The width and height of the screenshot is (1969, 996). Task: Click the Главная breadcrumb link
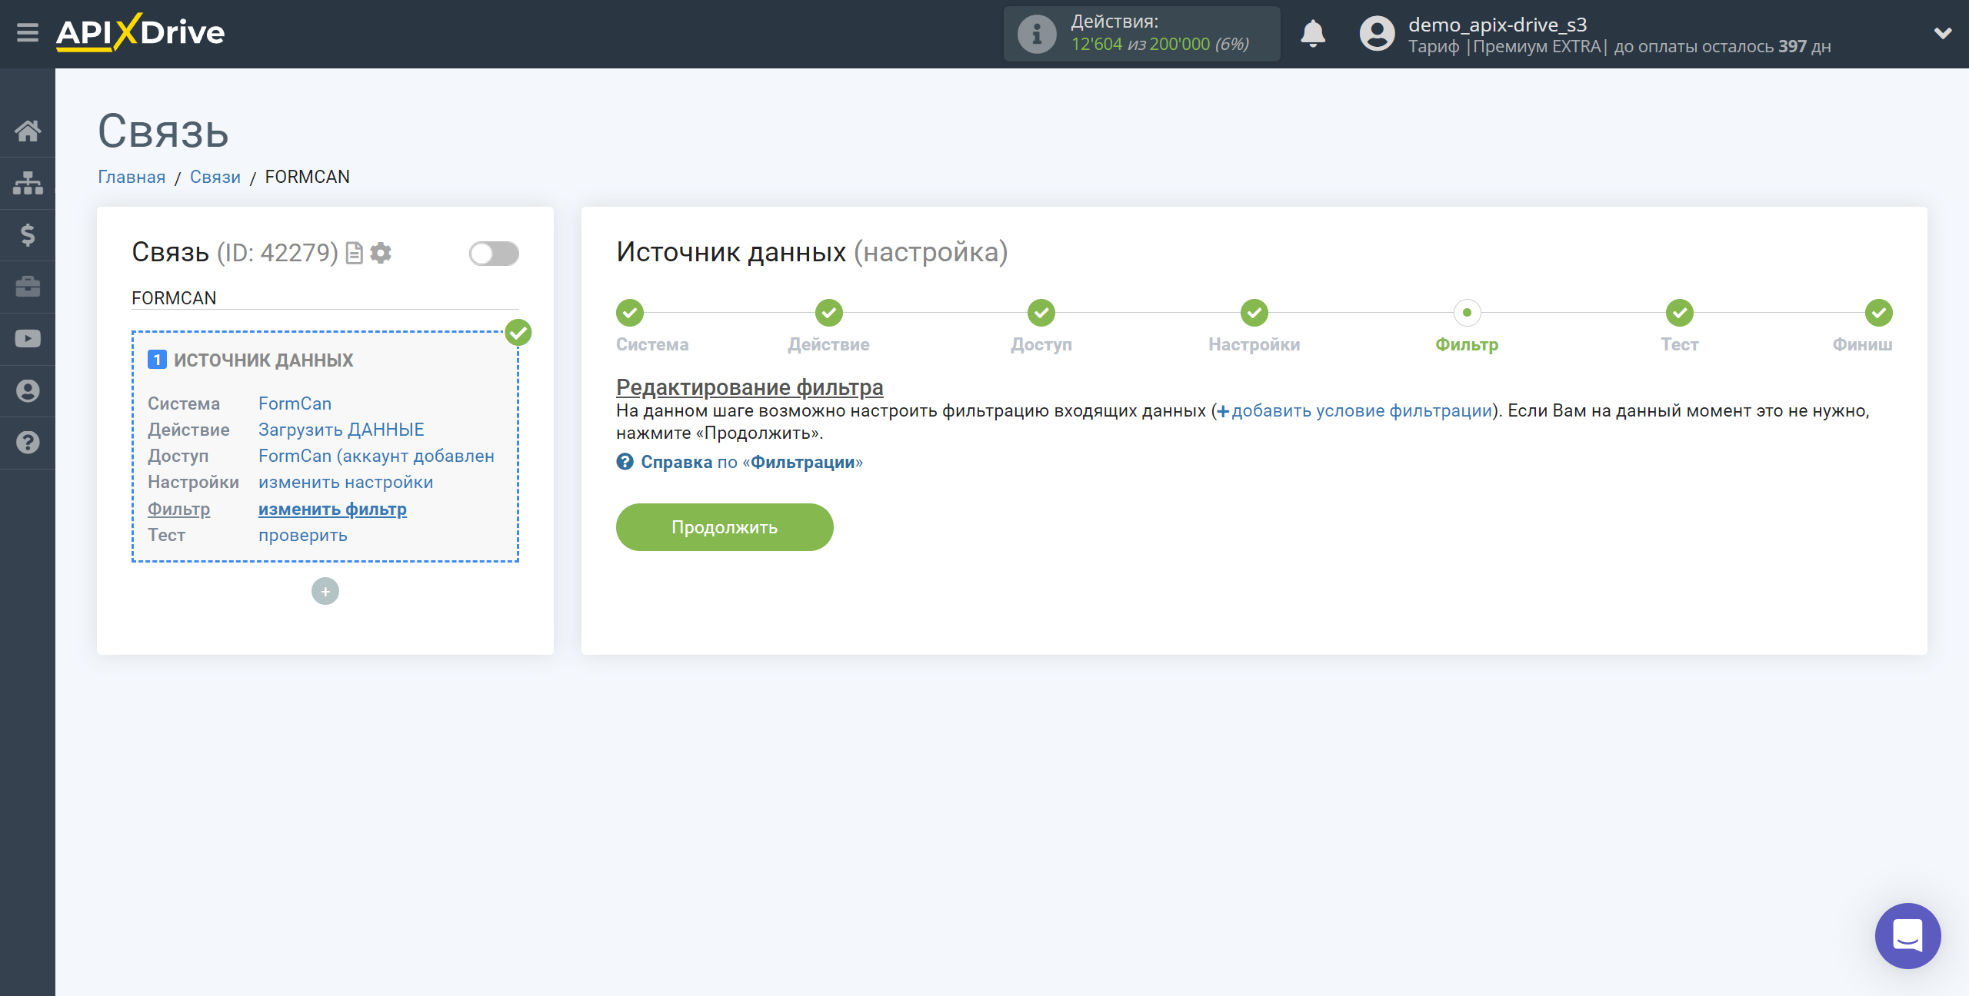(132, 177)
